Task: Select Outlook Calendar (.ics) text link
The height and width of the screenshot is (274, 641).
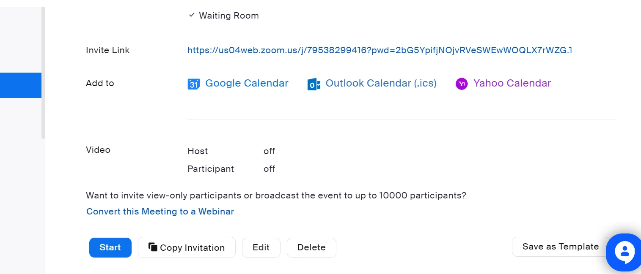Action: 381,83
